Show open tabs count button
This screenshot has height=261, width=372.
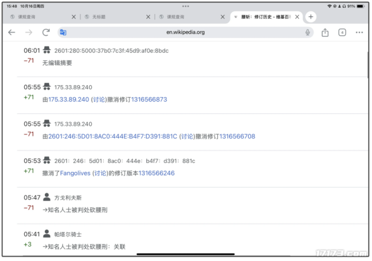[342, 32]
